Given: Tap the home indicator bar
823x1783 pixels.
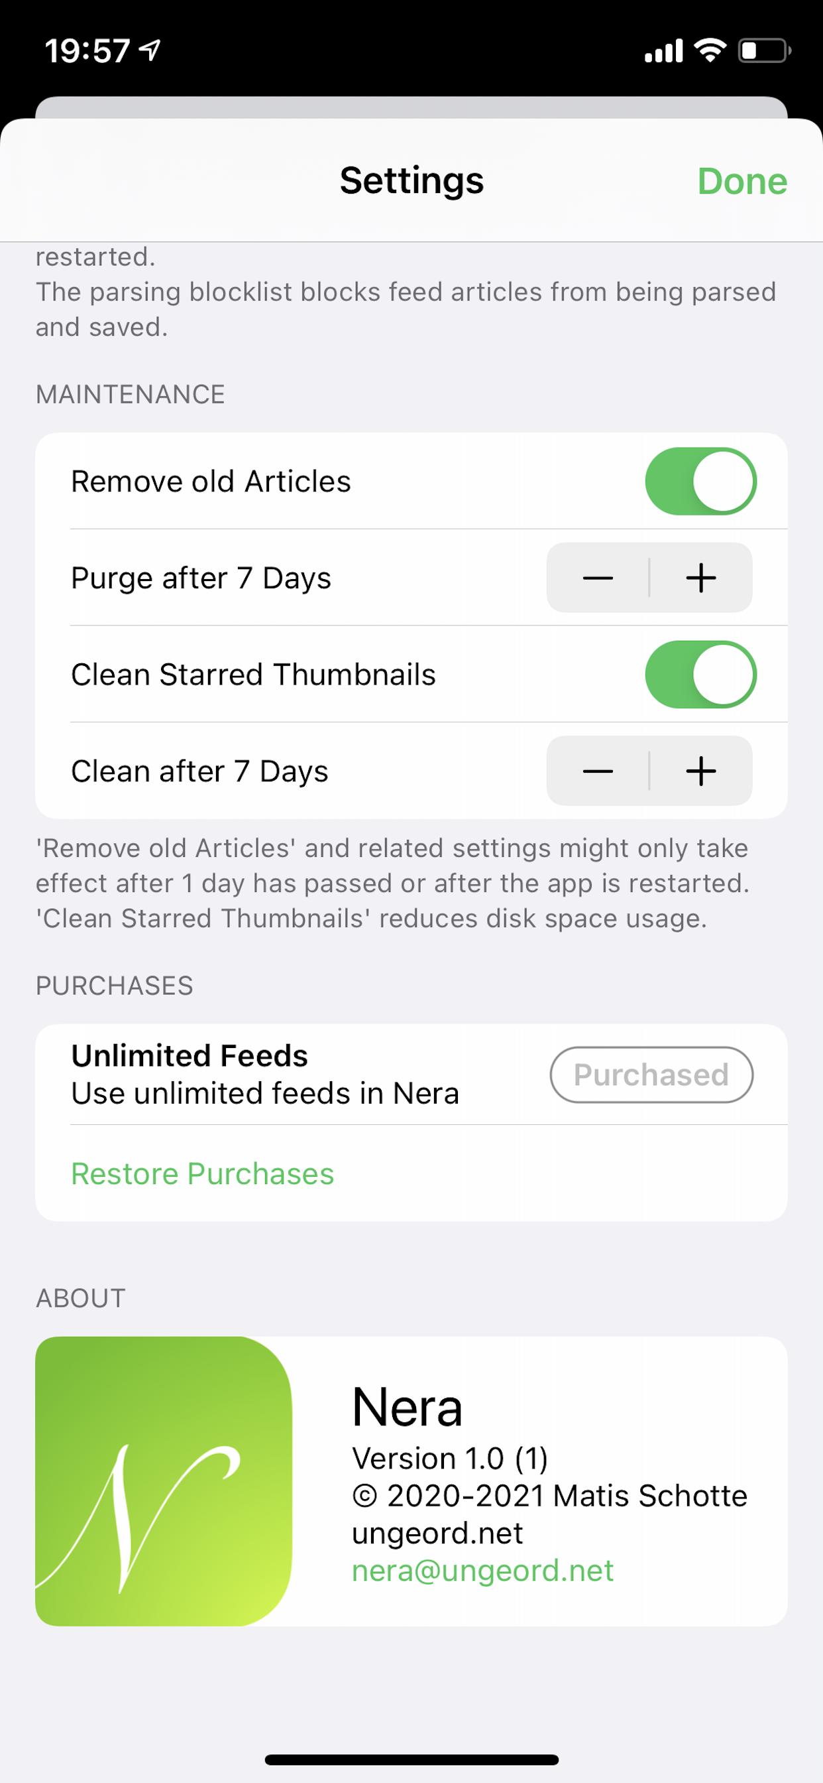Looking at the screenshot, I should pyautogui.click(x=411, y=1760).
